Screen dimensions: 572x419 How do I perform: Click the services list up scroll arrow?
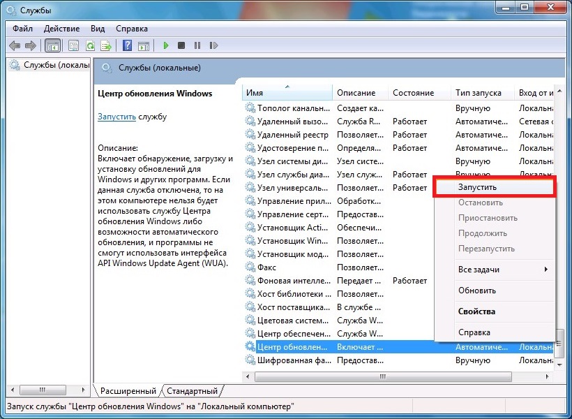point(559,91)
